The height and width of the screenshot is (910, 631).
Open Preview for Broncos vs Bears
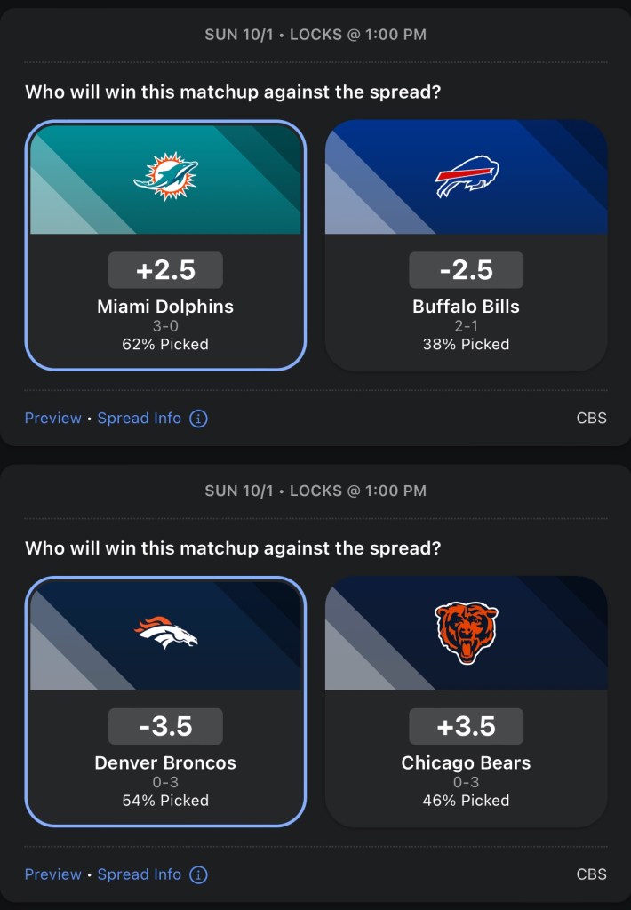pos(52,875)
